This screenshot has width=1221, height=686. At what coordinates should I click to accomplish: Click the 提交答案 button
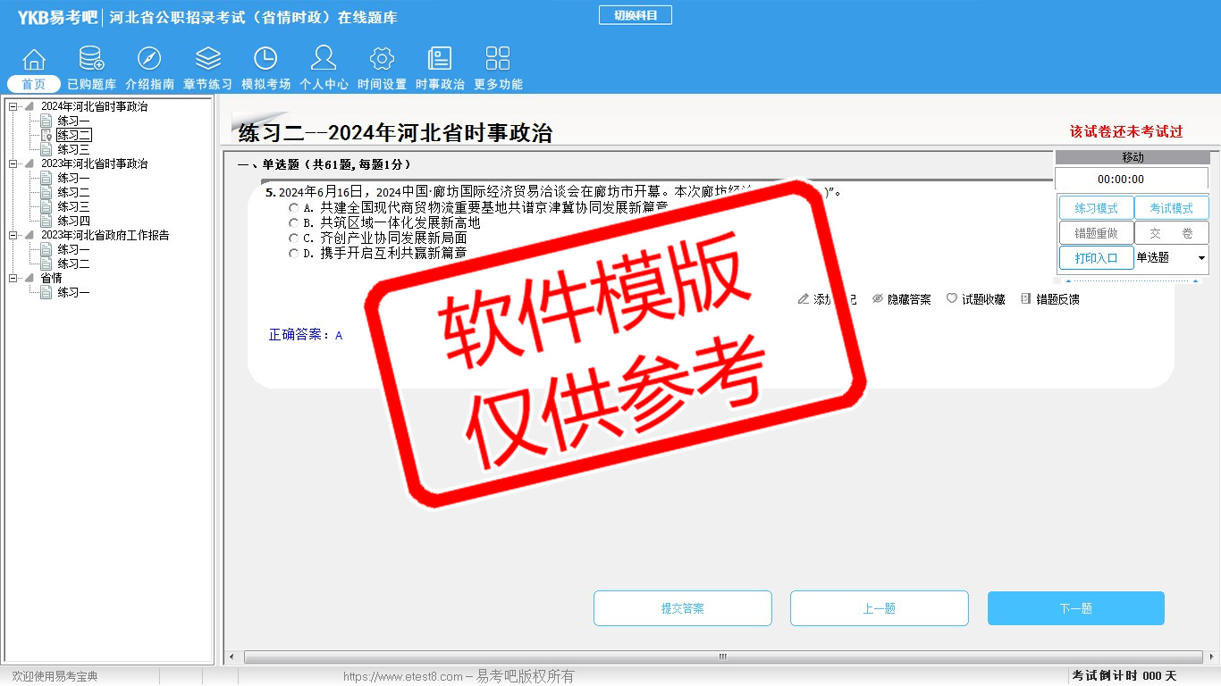click(683, 608)
